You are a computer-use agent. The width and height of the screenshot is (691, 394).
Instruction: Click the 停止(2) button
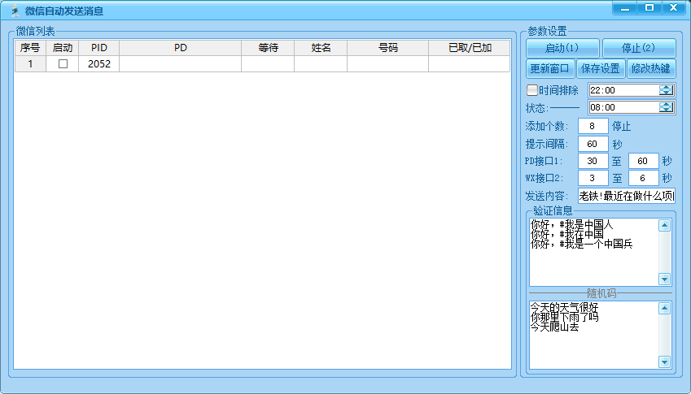pos(639,48)
